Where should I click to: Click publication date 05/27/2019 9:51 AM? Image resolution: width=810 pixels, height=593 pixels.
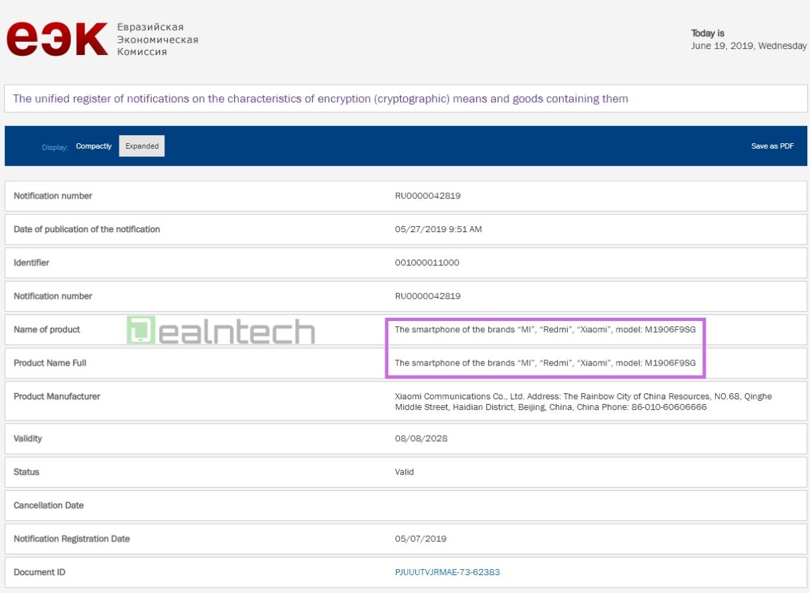click(439, 229)
